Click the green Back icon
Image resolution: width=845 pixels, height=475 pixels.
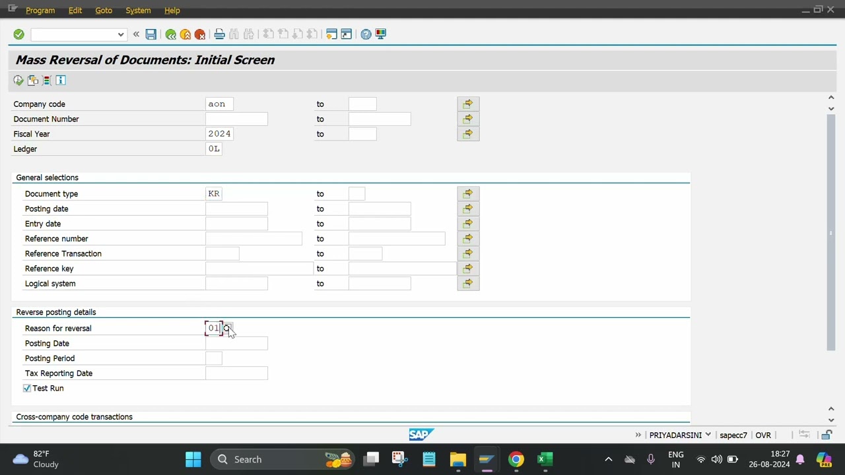pos(171,34)
